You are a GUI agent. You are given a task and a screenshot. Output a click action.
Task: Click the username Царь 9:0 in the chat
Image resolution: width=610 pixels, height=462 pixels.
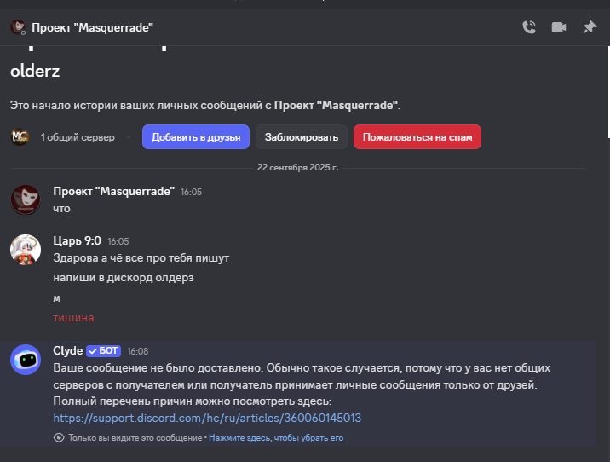[77, 241]
